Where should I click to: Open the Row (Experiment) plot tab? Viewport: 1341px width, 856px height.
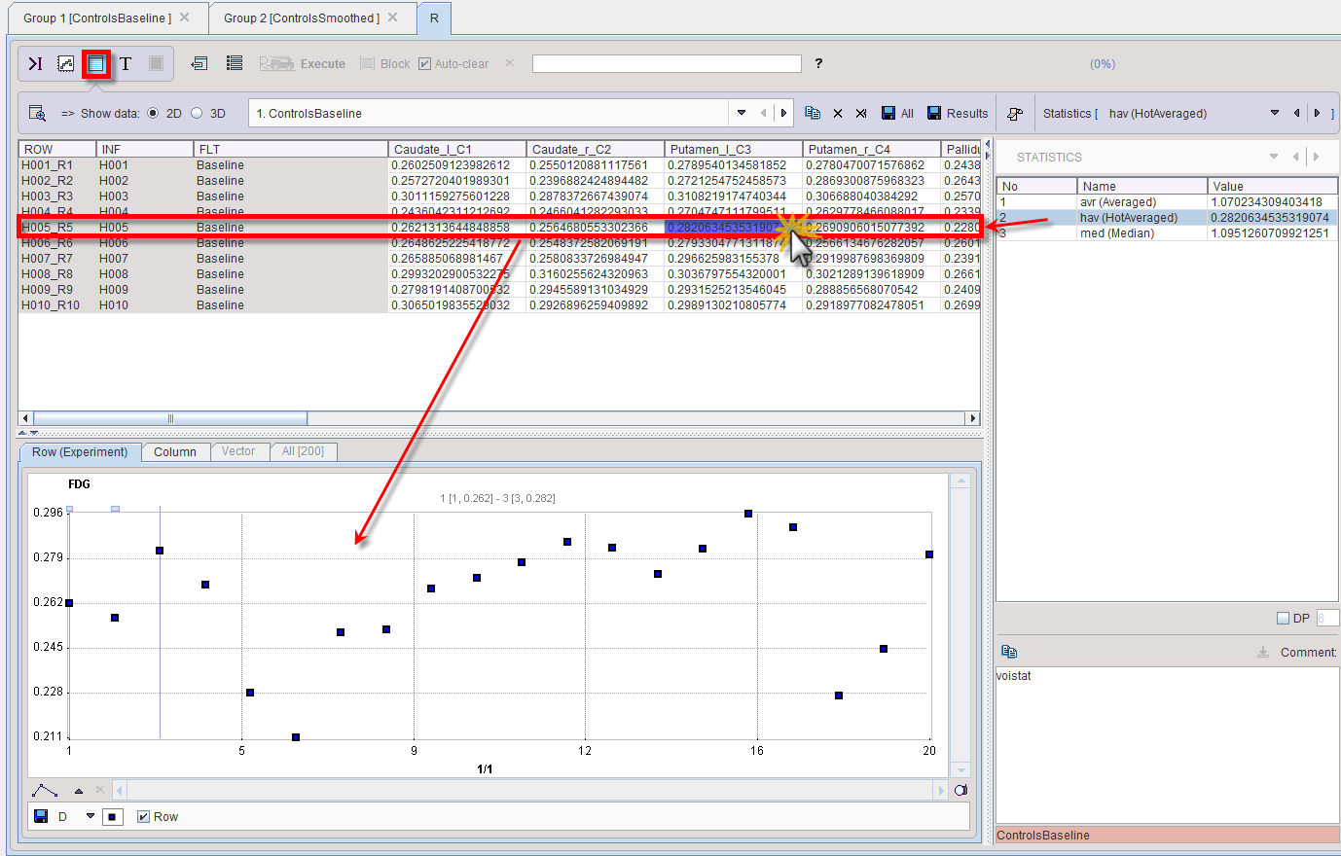(80, 452)
